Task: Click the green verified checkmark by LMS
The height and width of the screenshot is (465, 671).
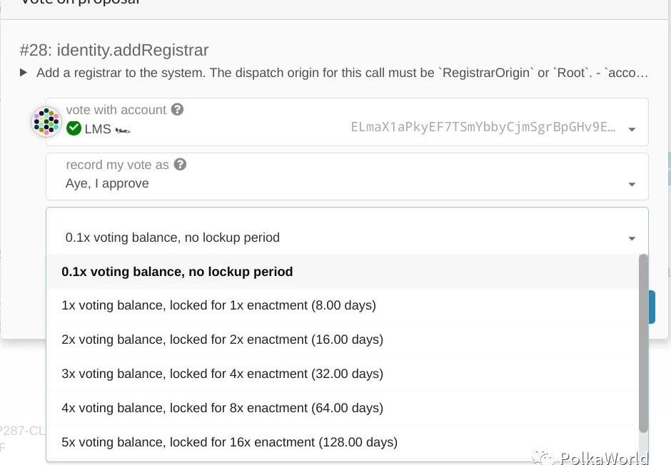Action: click(74, 129)
